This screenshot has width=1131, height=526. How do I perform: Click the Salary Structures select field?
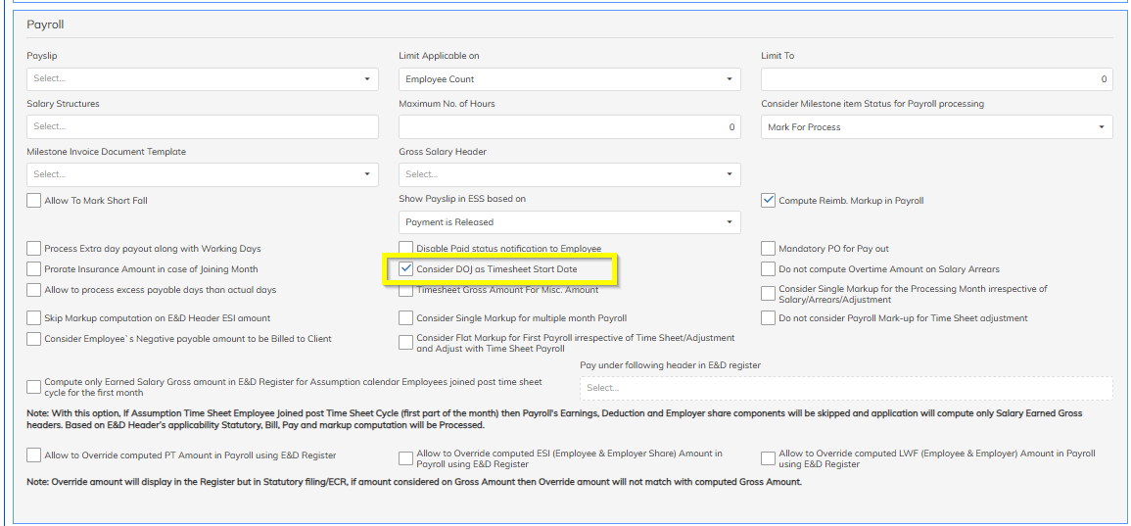202,127
